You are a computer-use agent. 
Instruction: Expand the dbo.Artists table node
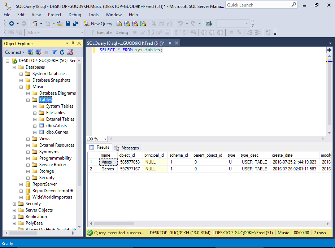35,126
